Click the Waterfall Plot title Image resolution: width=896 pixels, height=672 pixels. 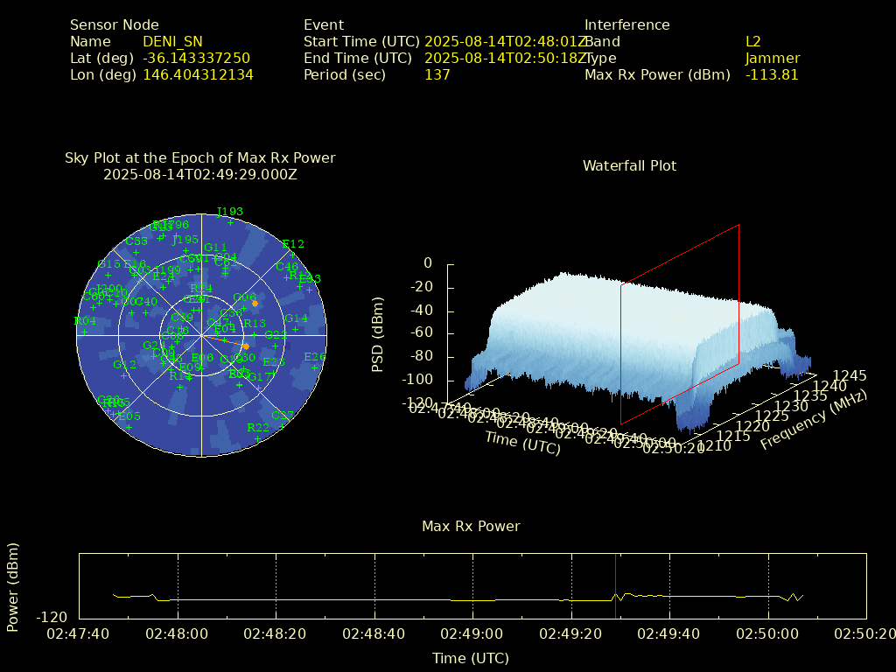[629, 165]
